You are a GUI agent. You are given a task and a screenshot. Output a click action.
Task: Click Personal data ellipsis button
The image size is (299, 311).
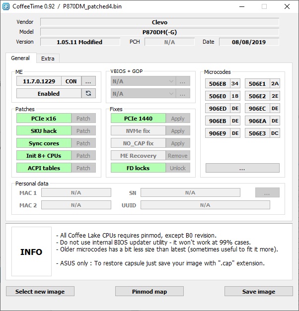click(267, 192)
